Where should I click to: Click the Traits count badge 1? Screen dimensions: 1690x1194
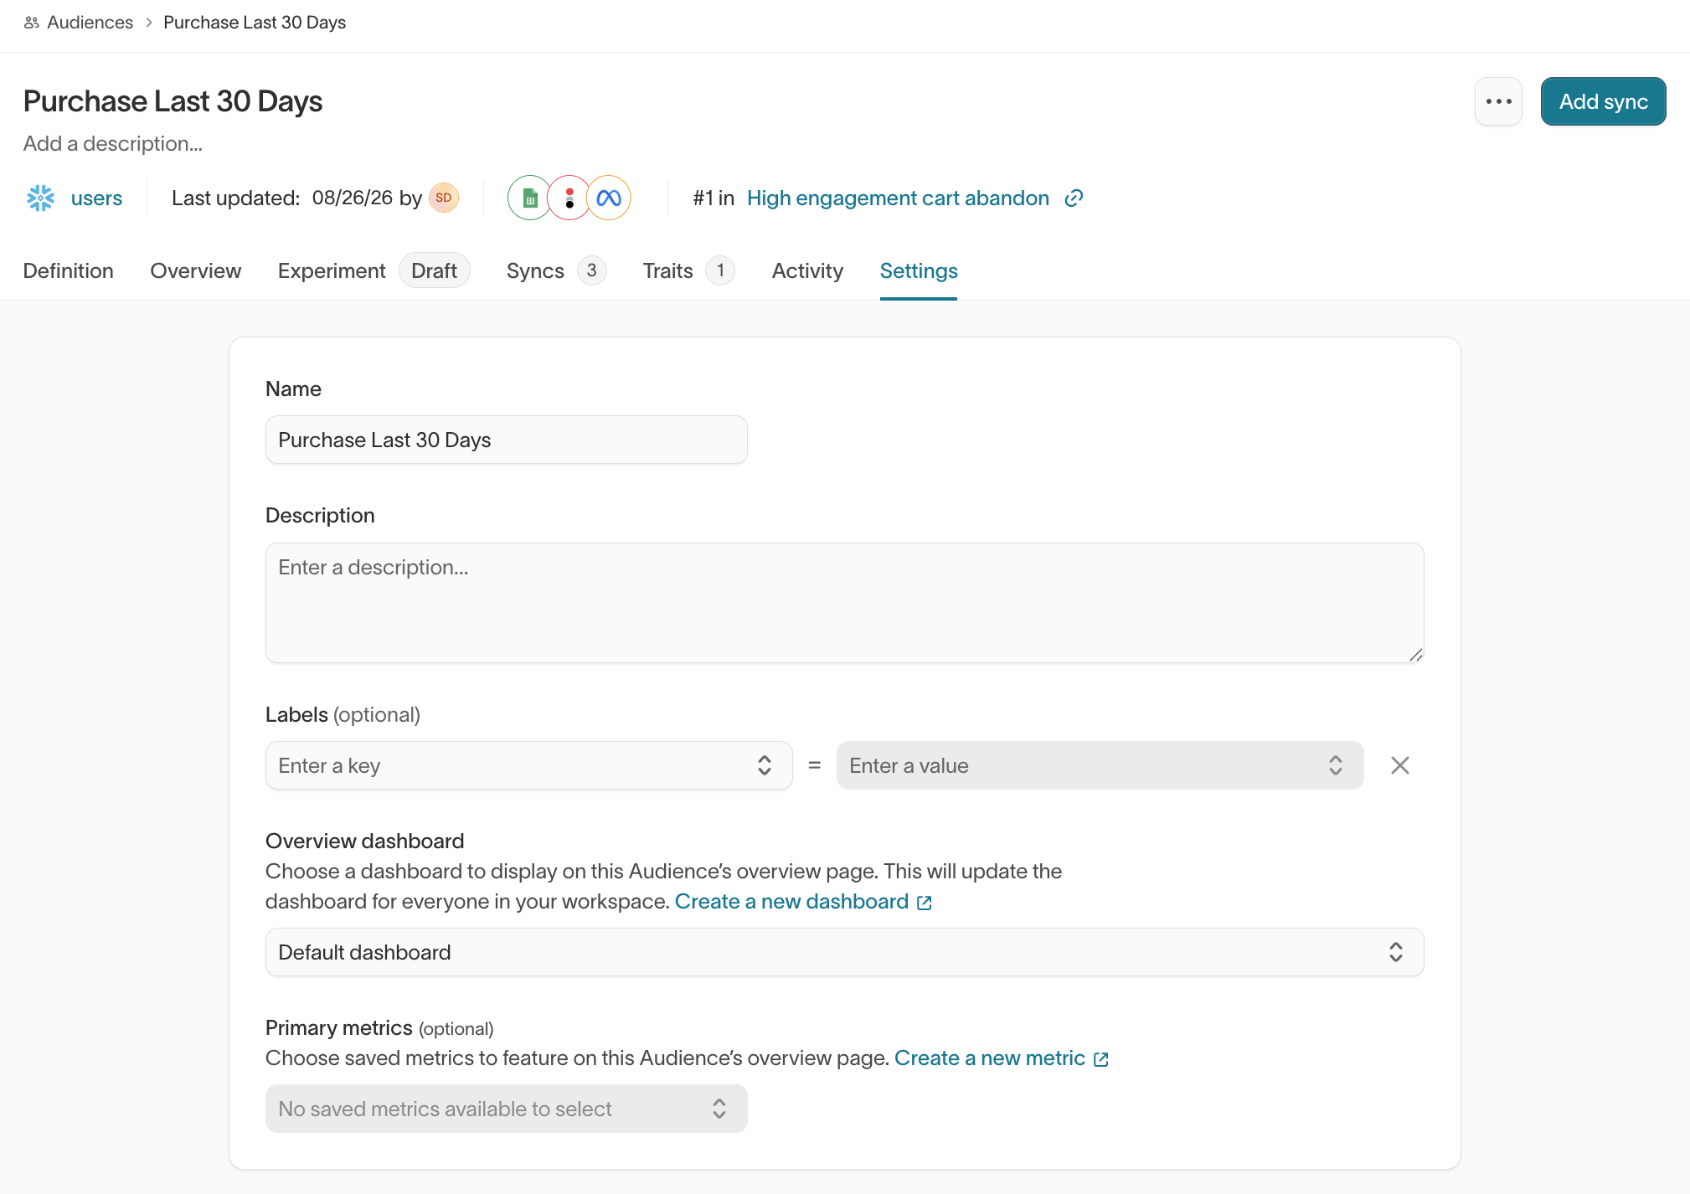click(720, 270)
